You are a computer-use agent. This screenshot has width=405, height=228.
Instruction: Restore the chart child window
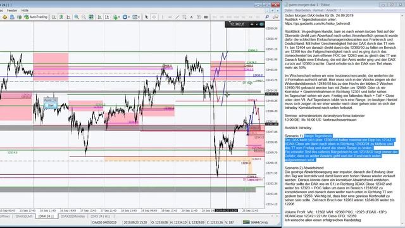(273, 11)
